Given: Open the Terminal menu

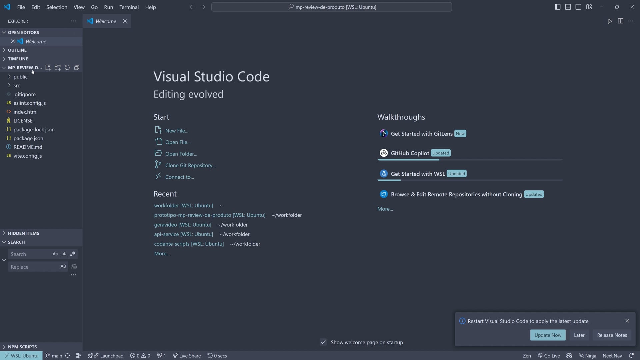Looking at the screenshot, I should 129,7.
